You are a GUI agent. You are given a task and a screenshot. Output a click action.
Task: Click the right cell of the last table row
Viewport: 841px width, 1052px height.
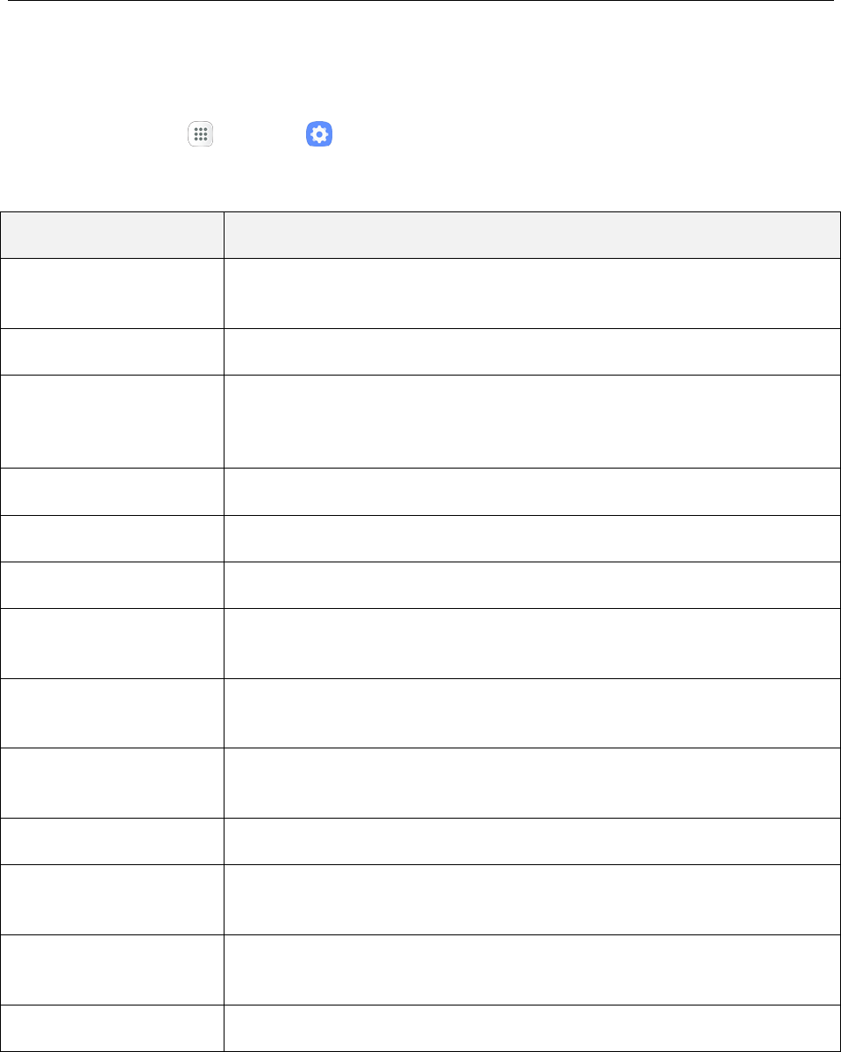click(x=531, y=1027)
